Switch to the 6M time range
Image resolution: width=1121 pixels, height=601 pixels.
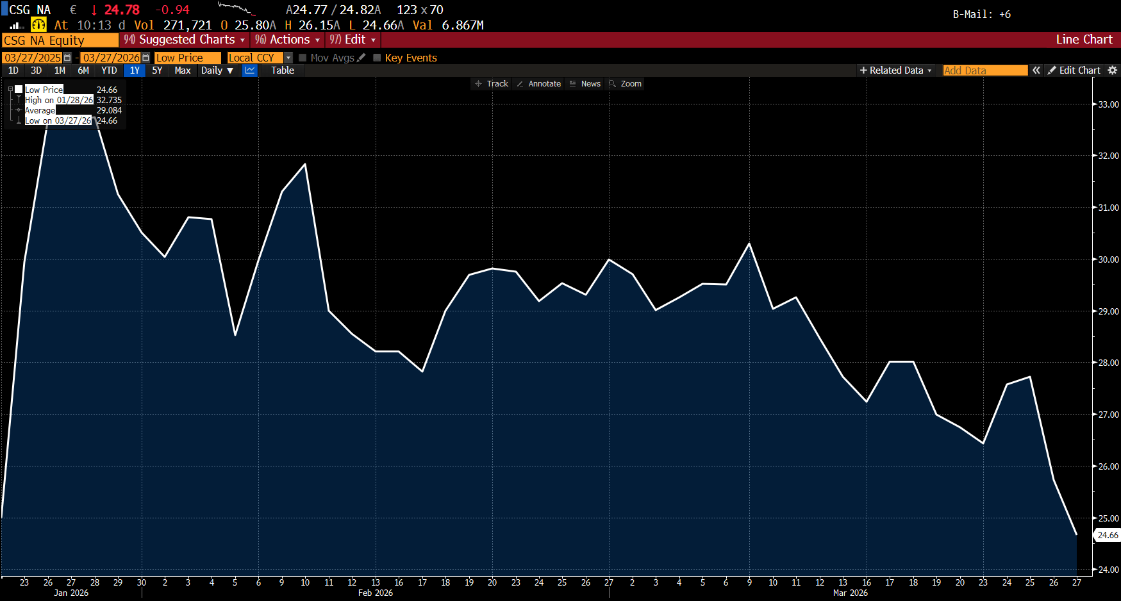tap(83, 70)
